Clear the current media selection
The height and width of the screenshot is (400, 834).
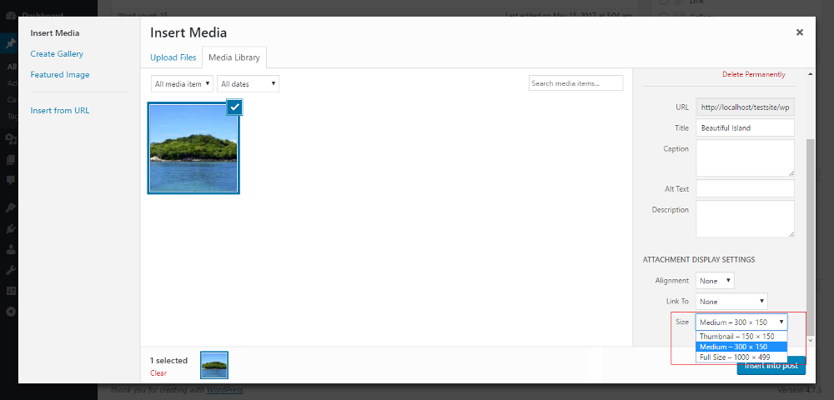158,372
